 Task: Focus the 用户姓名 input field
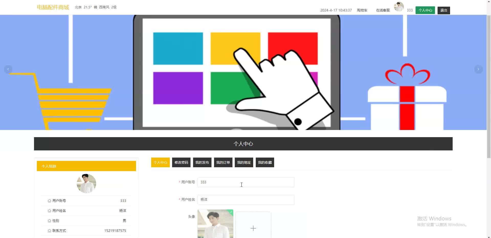tap(246, 200)
